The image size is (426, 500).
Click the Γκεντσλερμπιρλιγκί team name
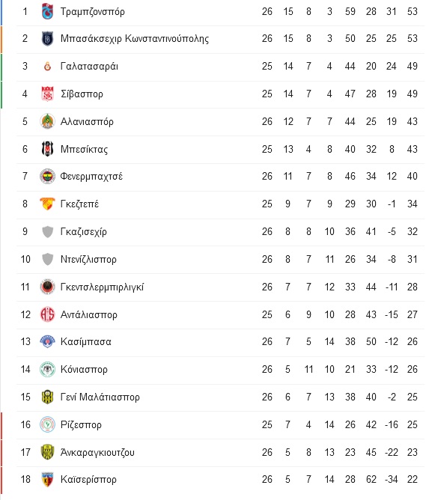coord(102,287)
